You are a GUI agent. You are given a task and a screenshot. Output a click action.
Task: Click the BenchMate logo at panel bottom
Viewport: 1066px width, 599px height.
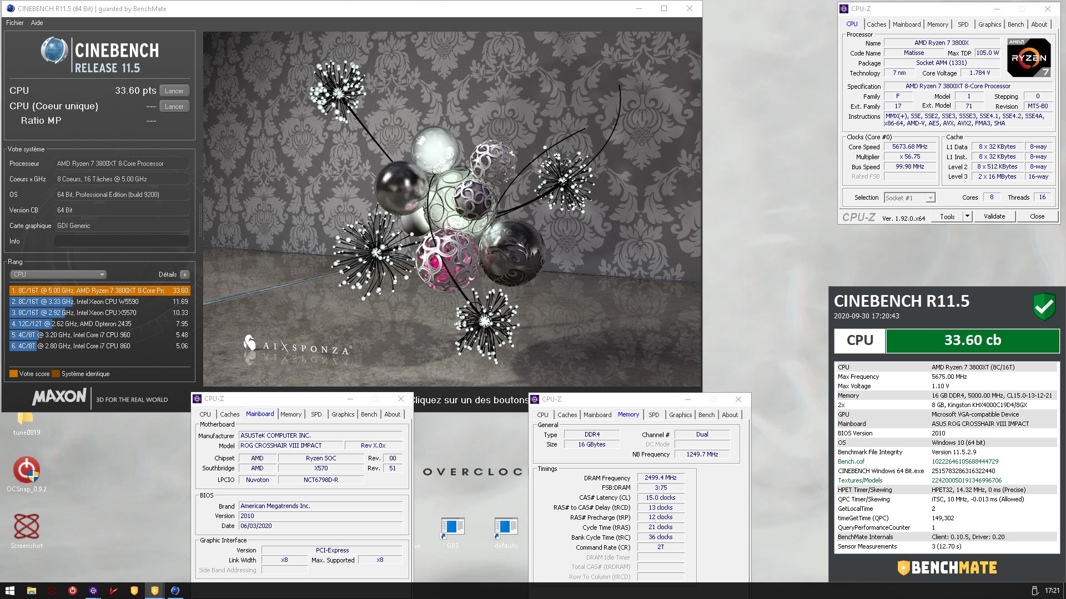[947, 567]
